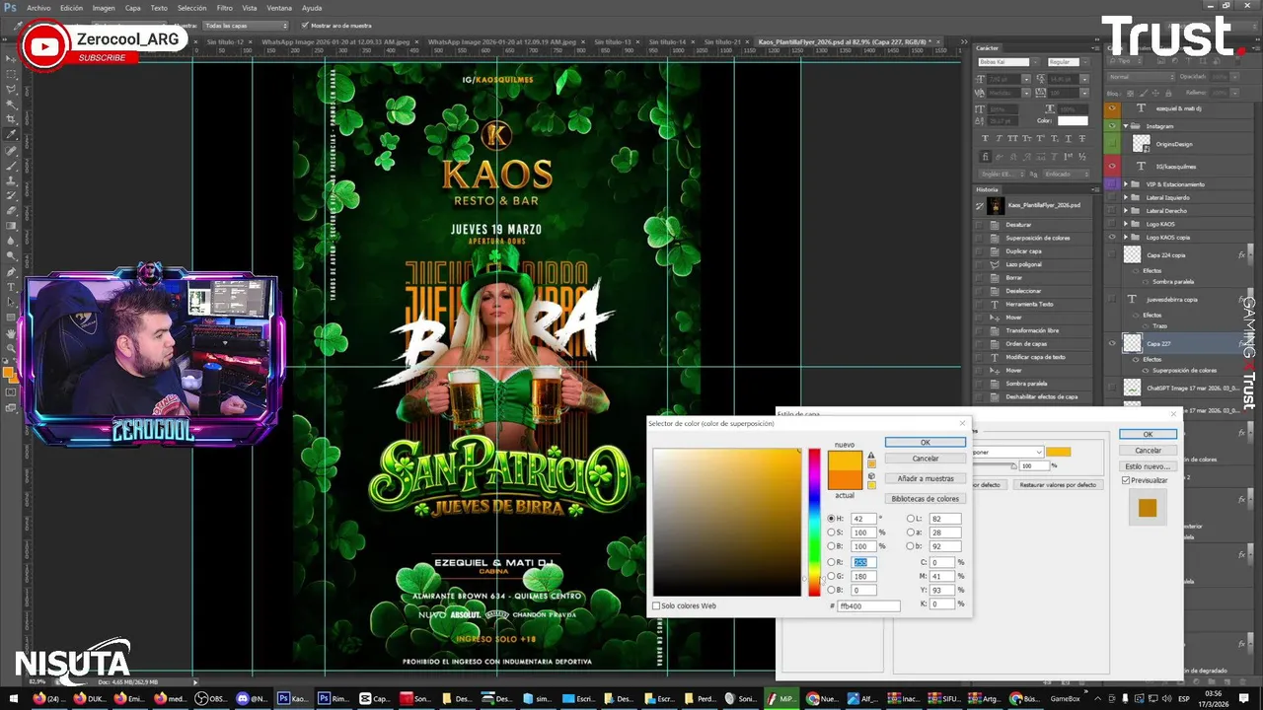The height and width of the screenshot is (710, 1263).
Task: Expand Logo KAOS layer group
Action: 1126,224
